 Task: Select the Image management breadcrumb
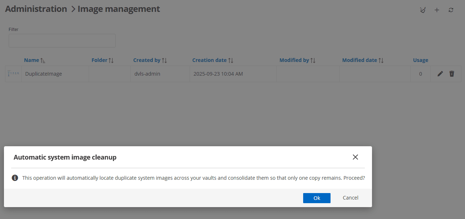[119, 9]
